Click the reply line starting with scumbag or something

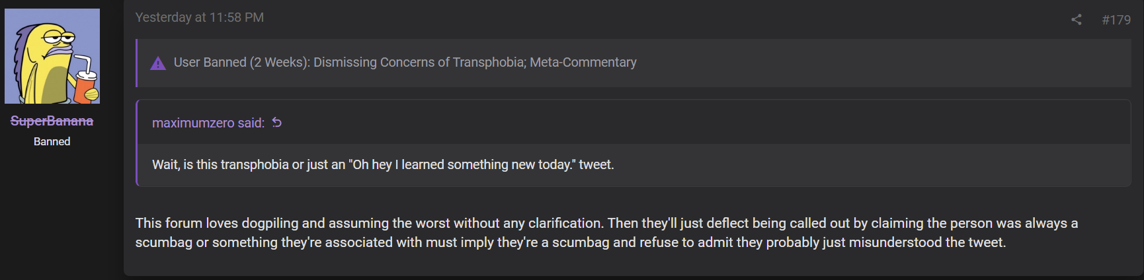click(570, 242)
